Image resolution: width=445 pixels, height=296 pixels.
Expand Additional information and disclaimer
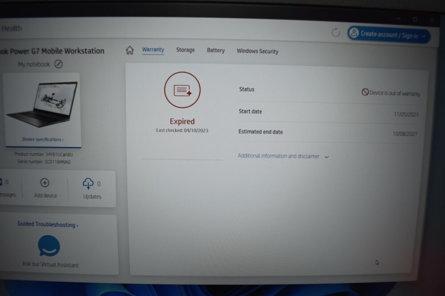(x=283, y=156)
